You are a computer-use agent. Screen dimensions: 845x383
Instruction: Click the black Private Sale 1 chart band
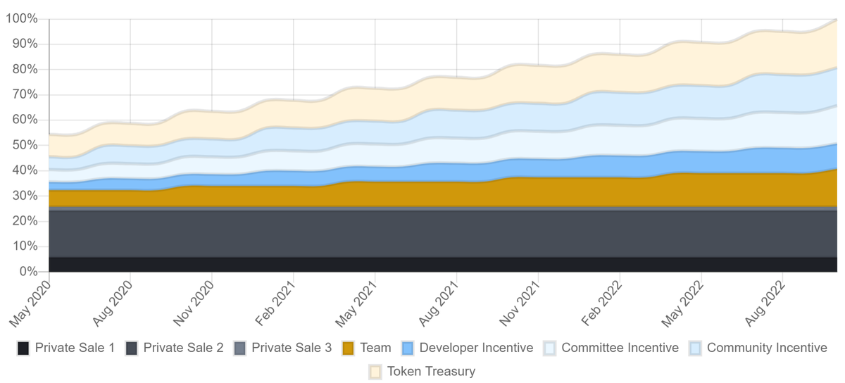[x=423, y=264]
